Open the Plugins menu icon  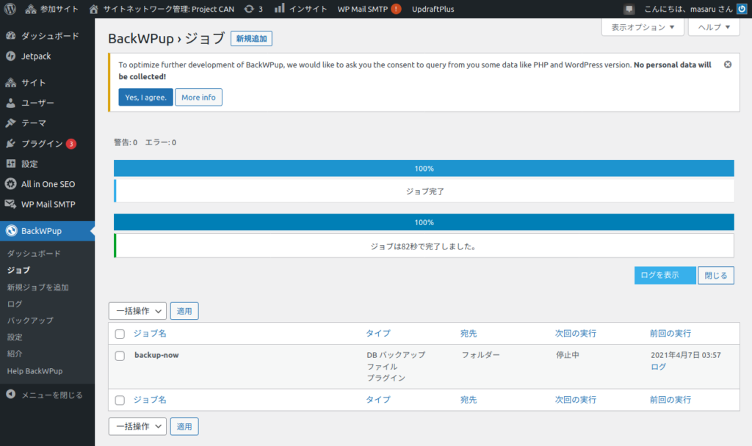point(11,144)
